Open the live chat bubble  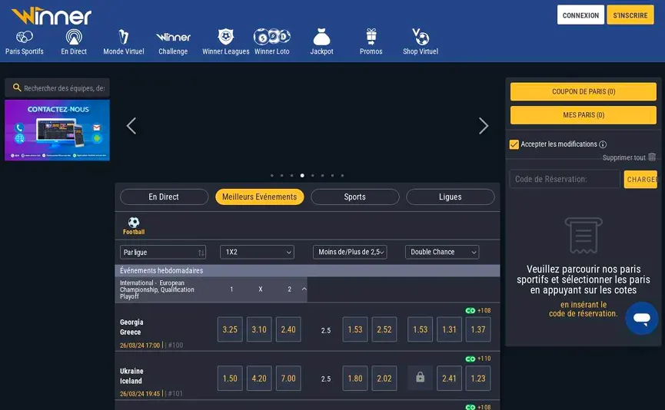coord(641,317)
